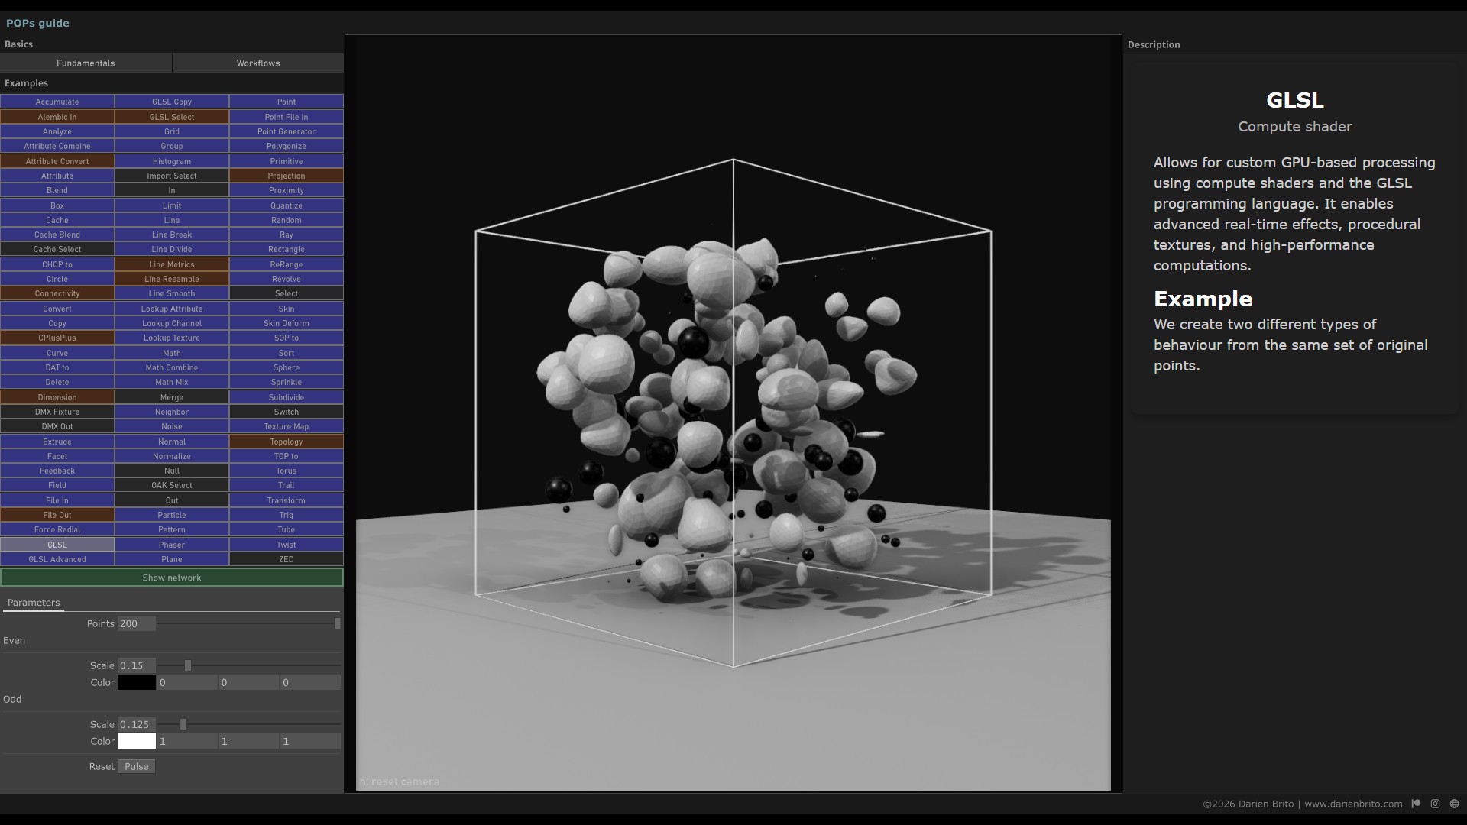The width and height of the screenshot is (1467, 825).
Task: Choose the Noise example
Action: 172,426
